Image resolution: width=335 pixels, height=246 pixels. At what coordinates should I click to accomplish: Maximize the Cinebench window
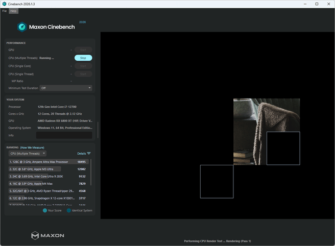317,4
